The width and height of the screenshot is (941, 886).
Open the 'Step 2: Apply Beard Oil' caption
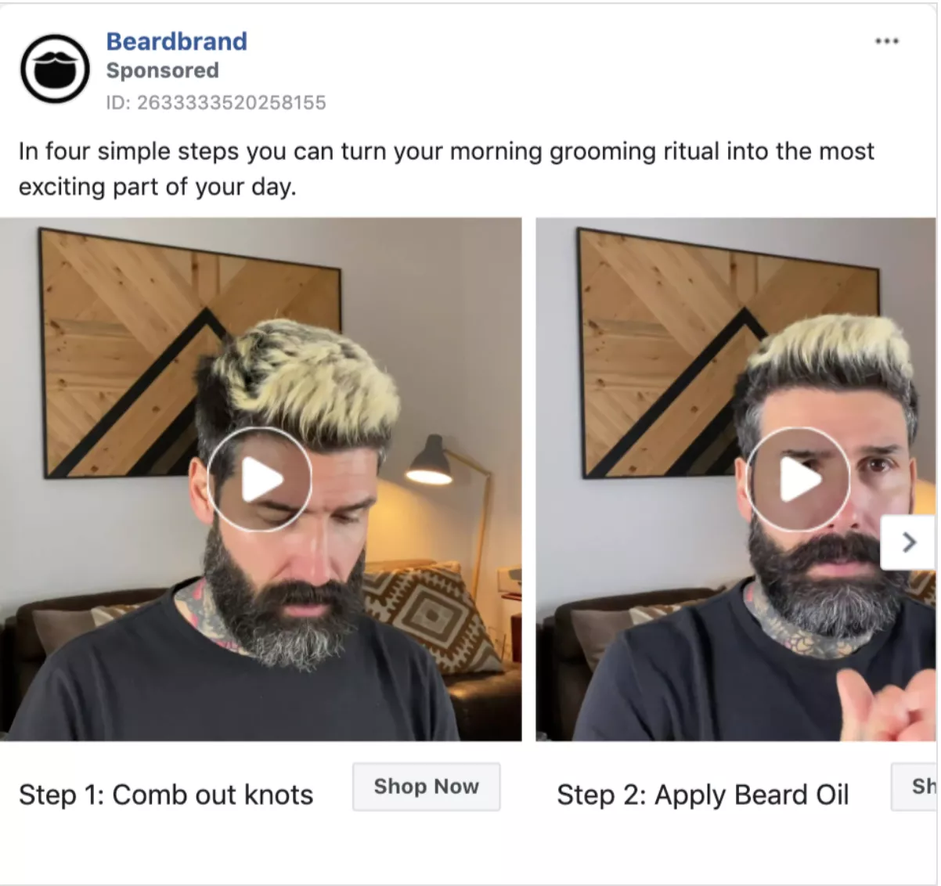tap(702, 794)
